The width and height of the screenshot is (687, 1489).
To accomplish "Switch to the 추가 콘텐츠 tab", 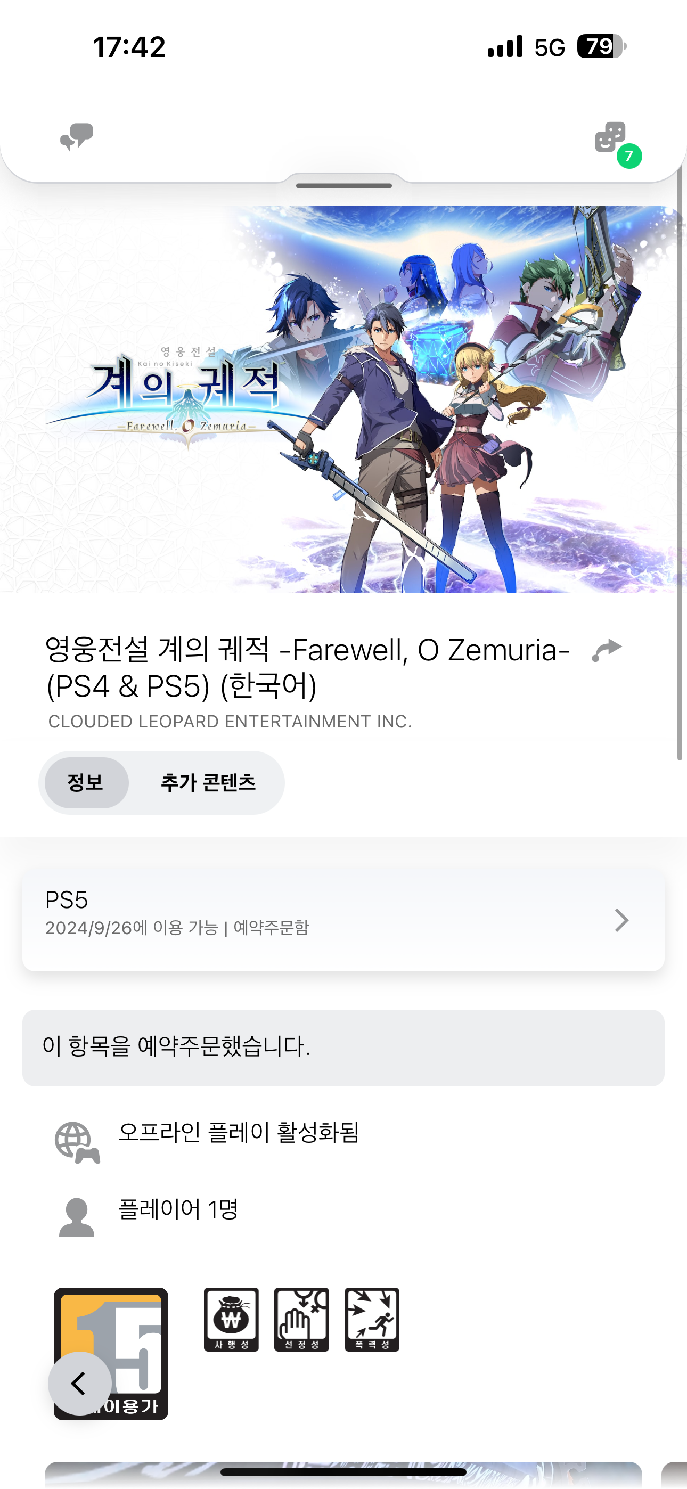I will coord(208,783).
